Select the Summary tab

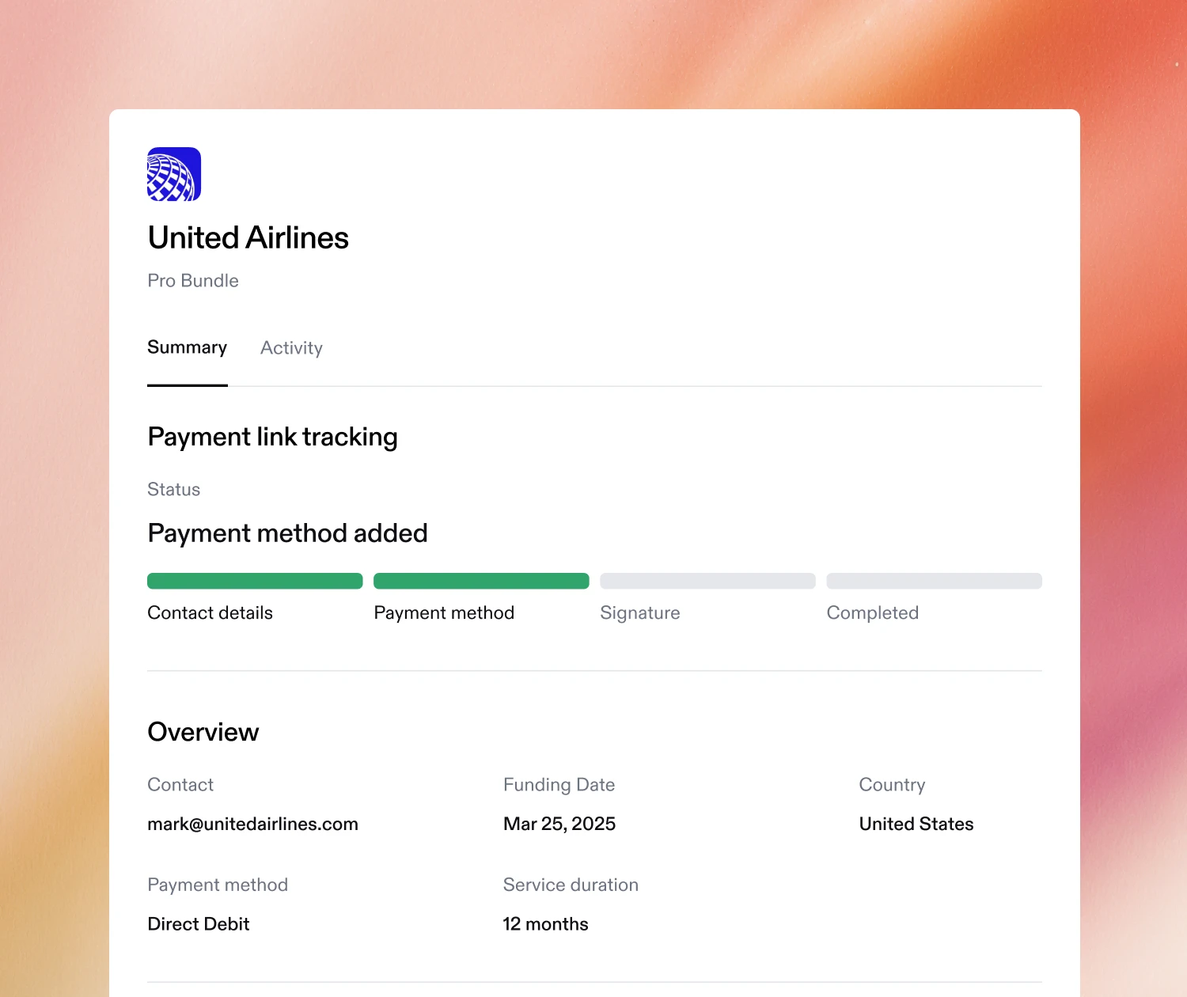pyautogui.click(x=187, y=348)
